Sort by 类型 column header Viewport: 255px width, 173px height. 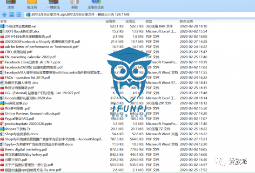pos(149,21)
